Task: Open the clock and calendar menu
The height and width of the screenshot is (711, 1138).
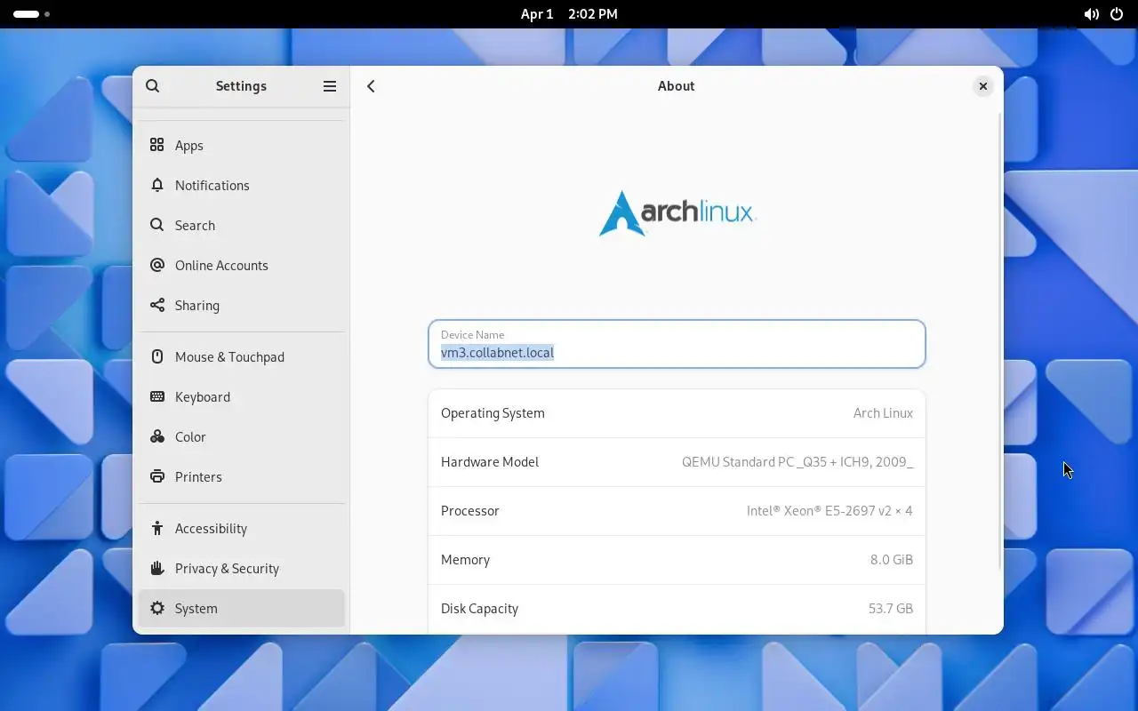Action: coord(569,14)
